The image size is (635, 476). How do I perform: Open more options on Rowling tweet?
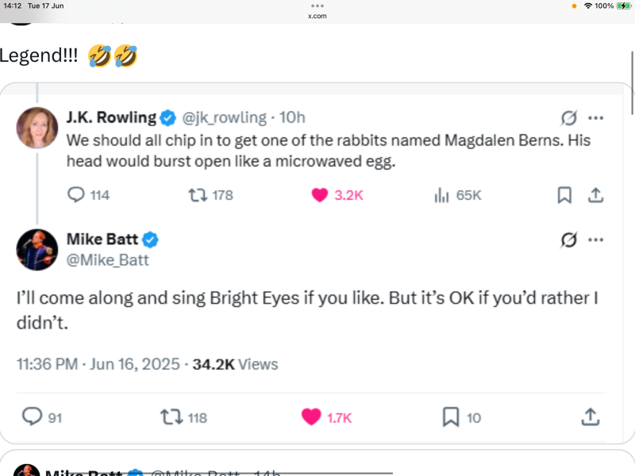point(596,118)
